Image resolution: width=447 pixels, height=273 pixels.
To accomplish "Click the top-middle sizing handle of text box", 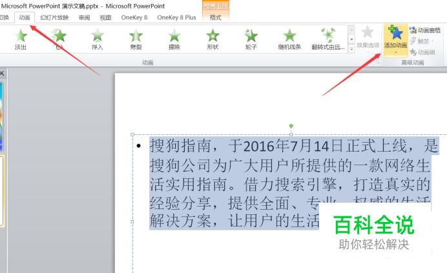I will pyautogui.click(x=291, y=134).
